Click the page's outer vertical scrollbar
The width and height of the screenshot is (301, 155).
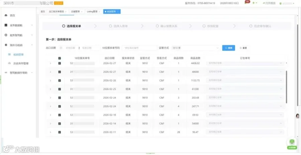(x=298, y=65)
